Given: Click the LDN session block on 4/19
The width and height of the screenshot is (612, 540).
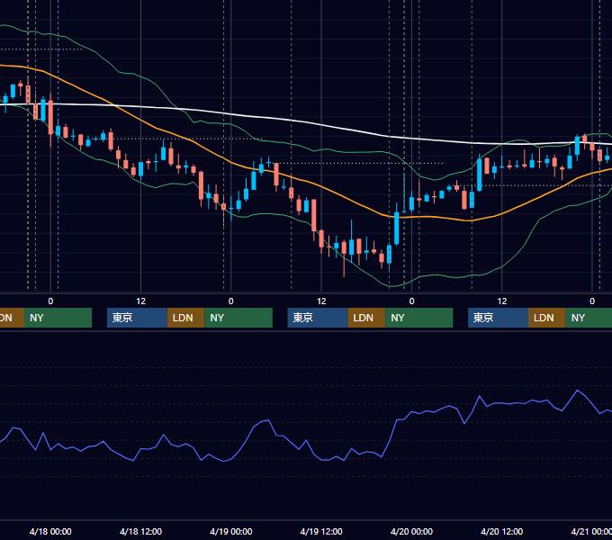Looking at the screenshot, I should (x=366, y=318).
